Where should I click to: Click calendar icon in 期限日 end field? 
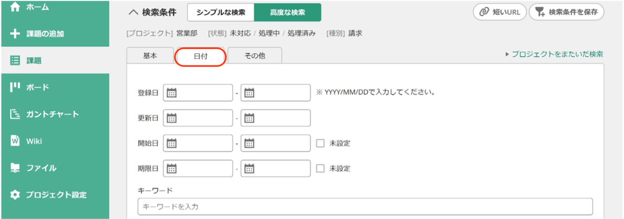coord(249,169)
